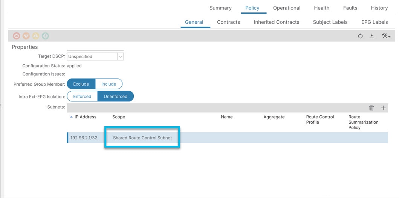Click the yellow minor fault warning icon
This screenshot has height=198, width=399.
(36, 36)
